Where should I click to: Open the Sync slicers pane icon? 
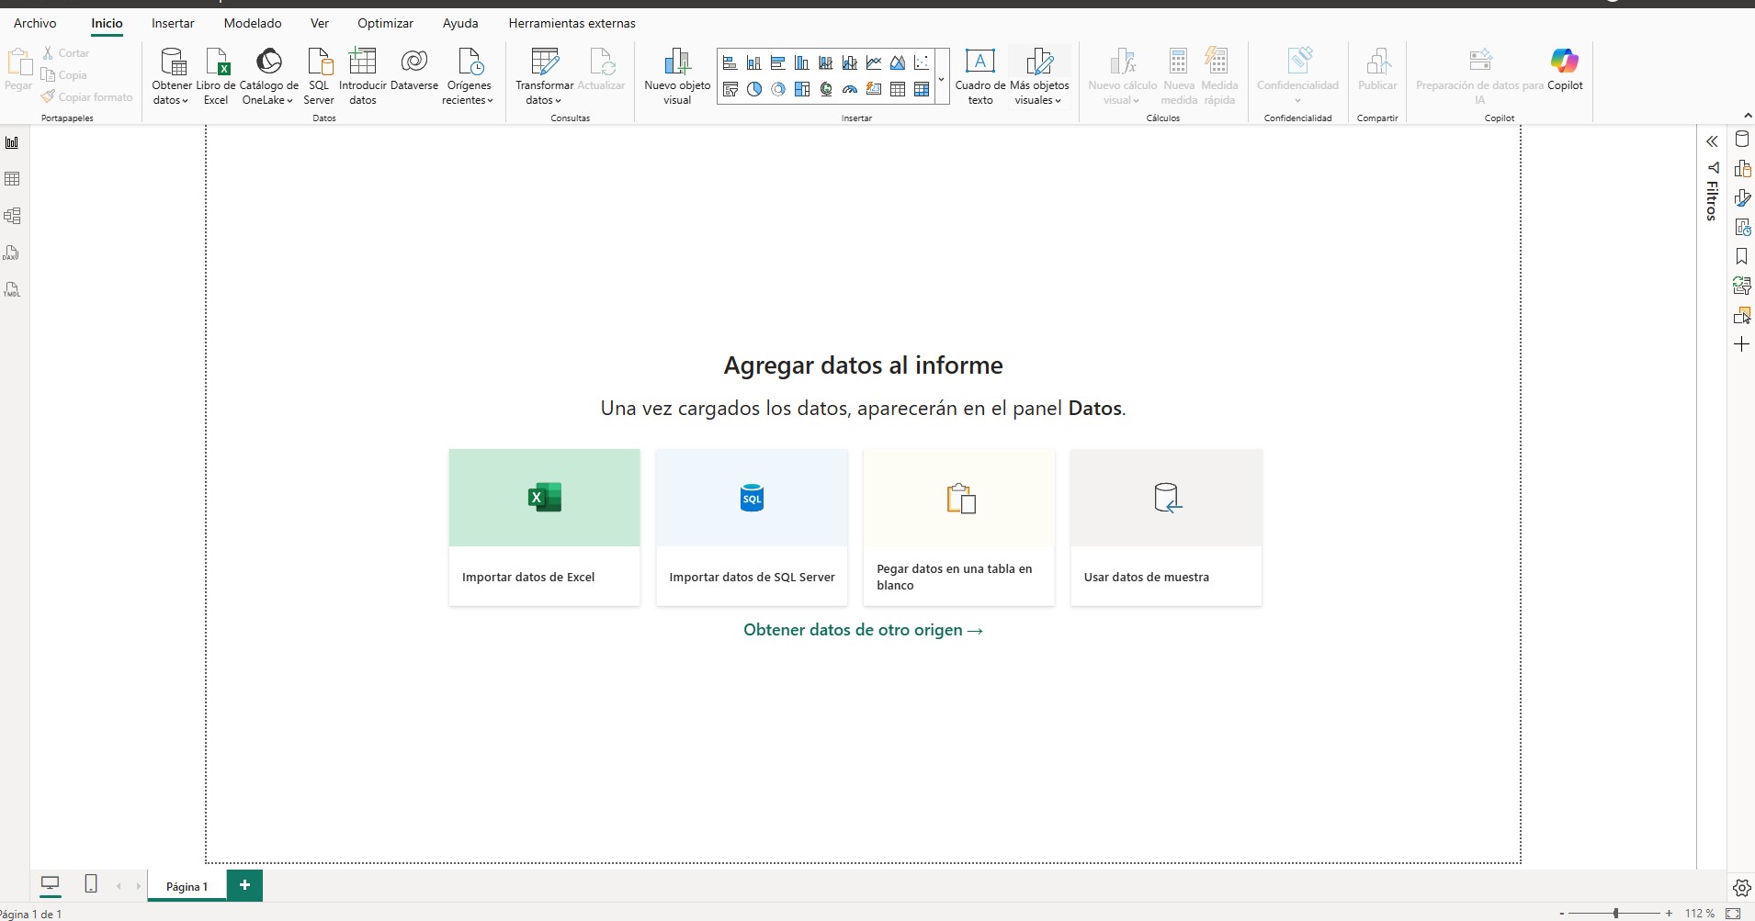point(1742,286)
